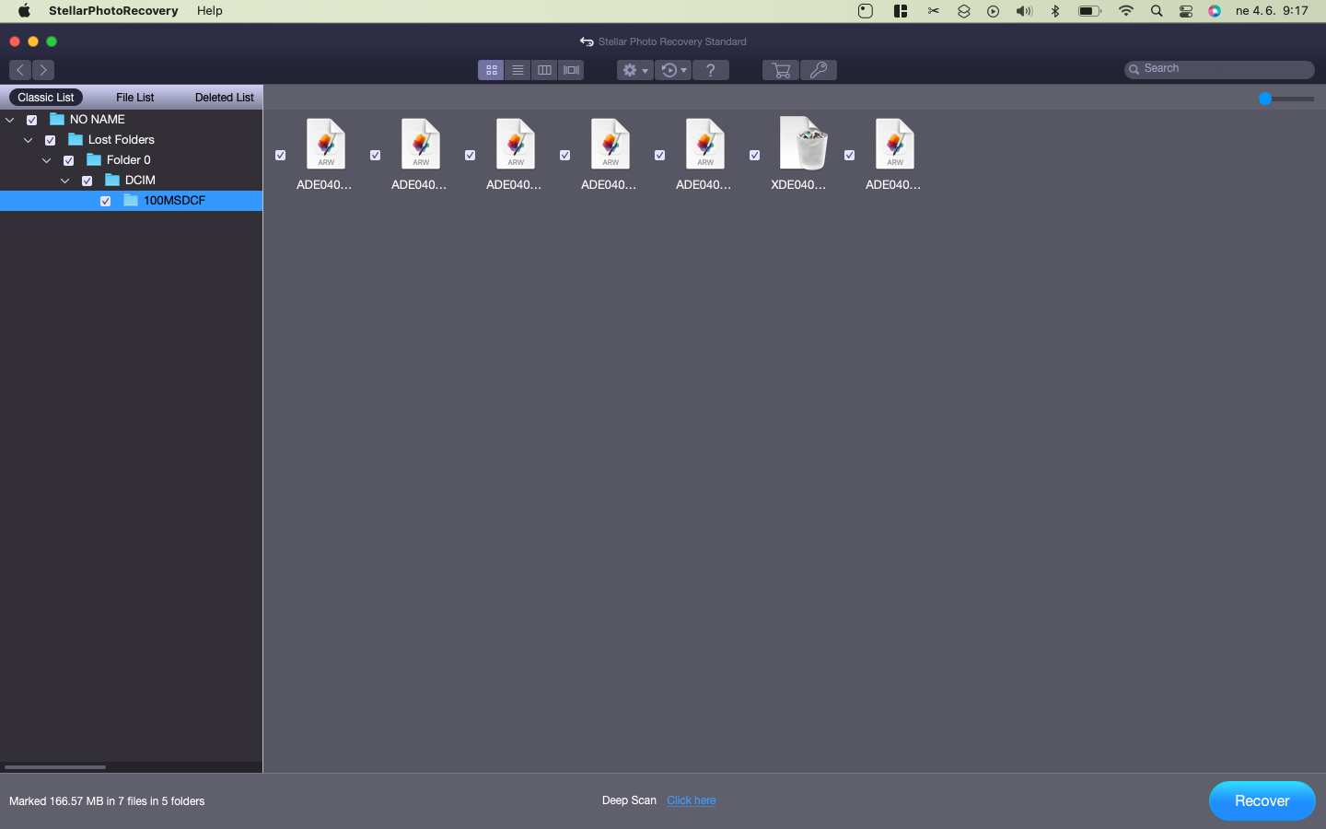Click the Lost Folders folder icon
Image resolution: width=1326 pixels, height=829 pixels.
point(76,139)
